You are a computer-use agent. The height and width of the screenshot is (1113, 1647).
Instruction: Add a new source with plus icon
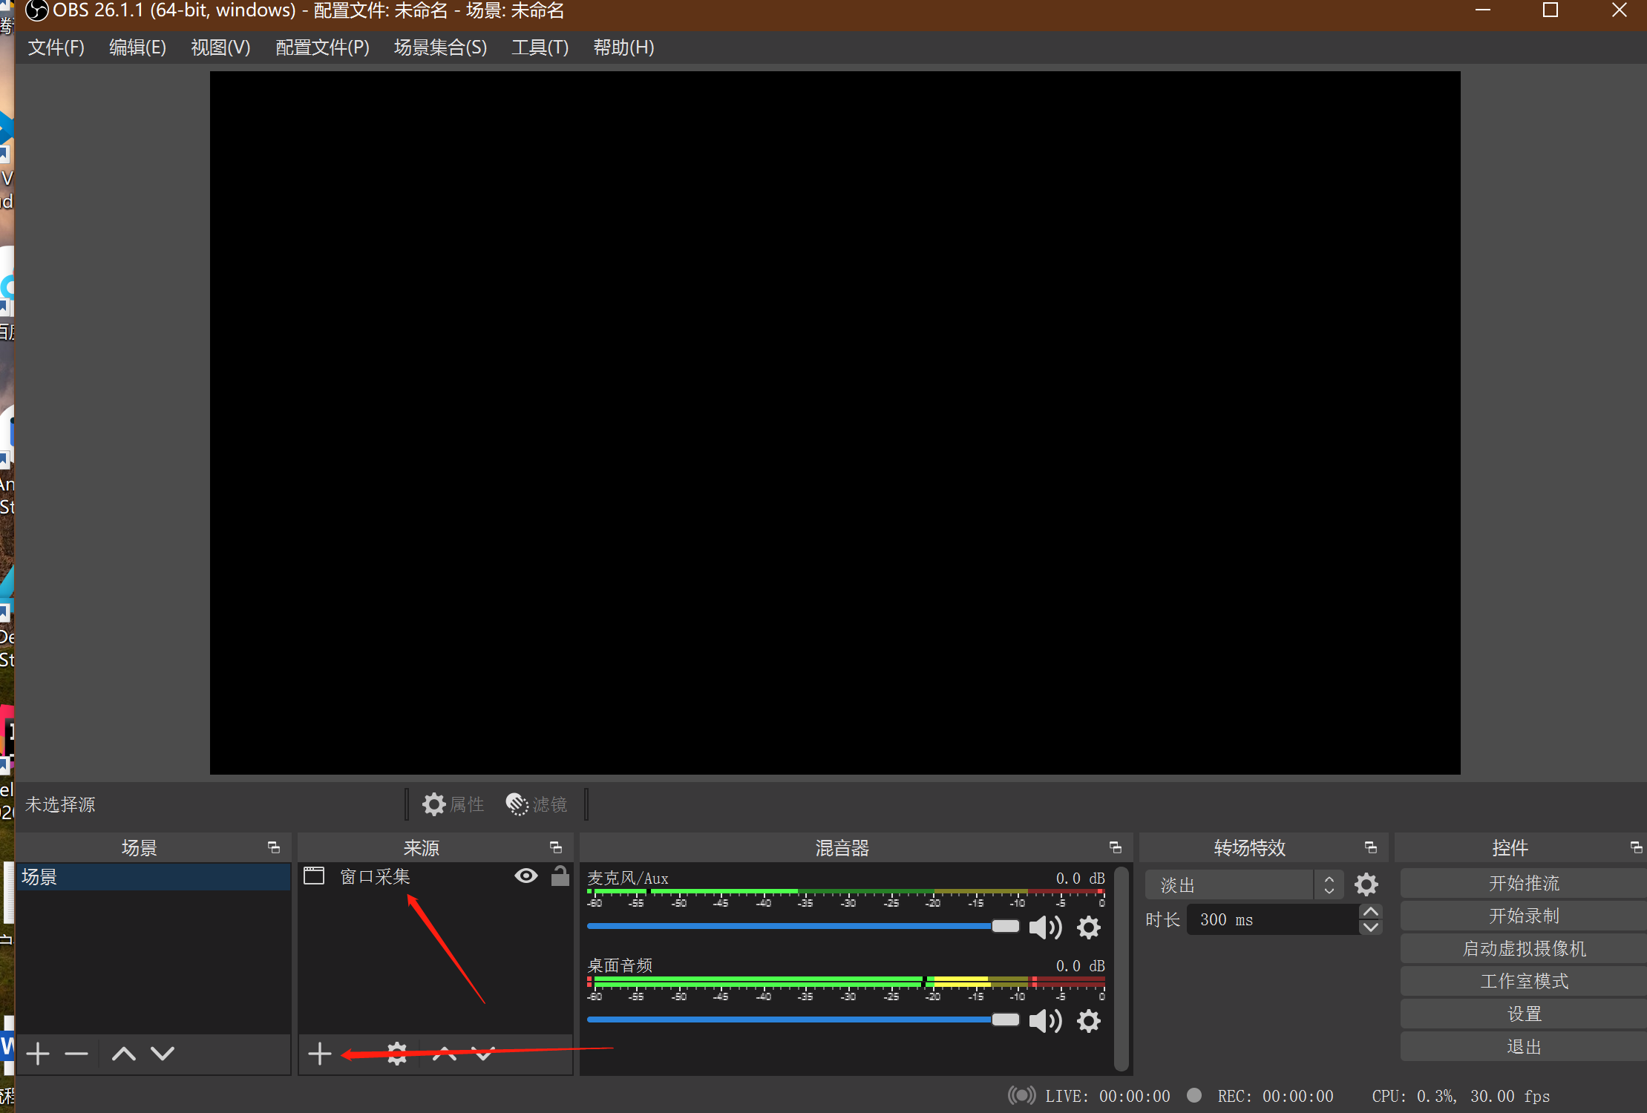(320, 1054)
